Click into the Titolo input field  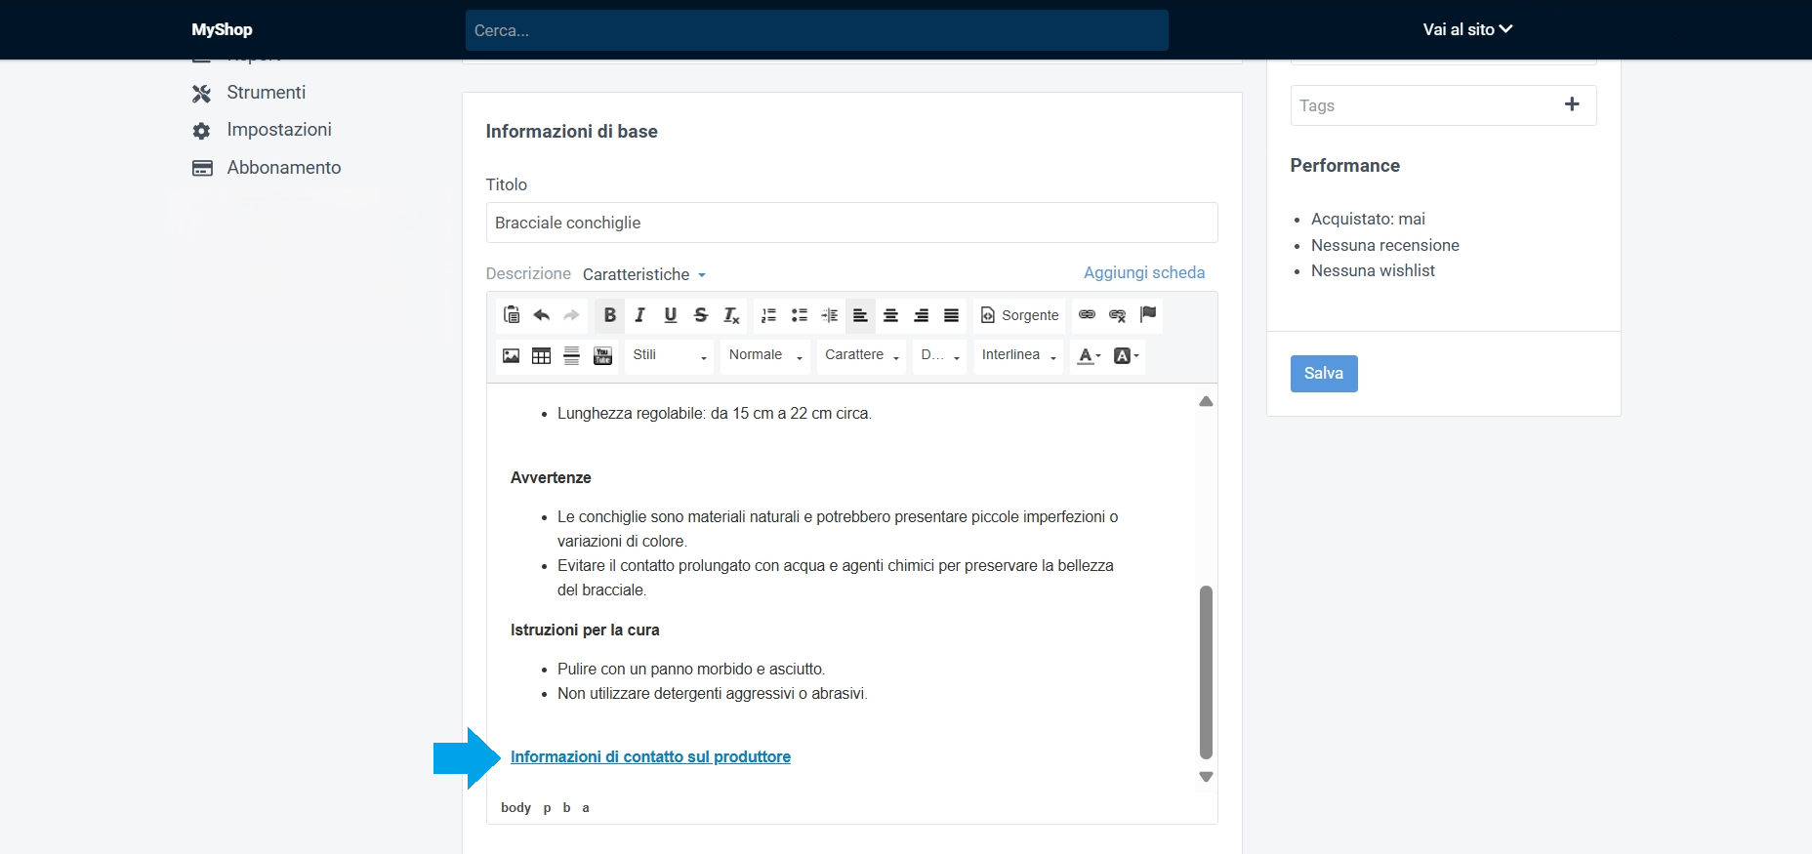click(x=851, y=224)
